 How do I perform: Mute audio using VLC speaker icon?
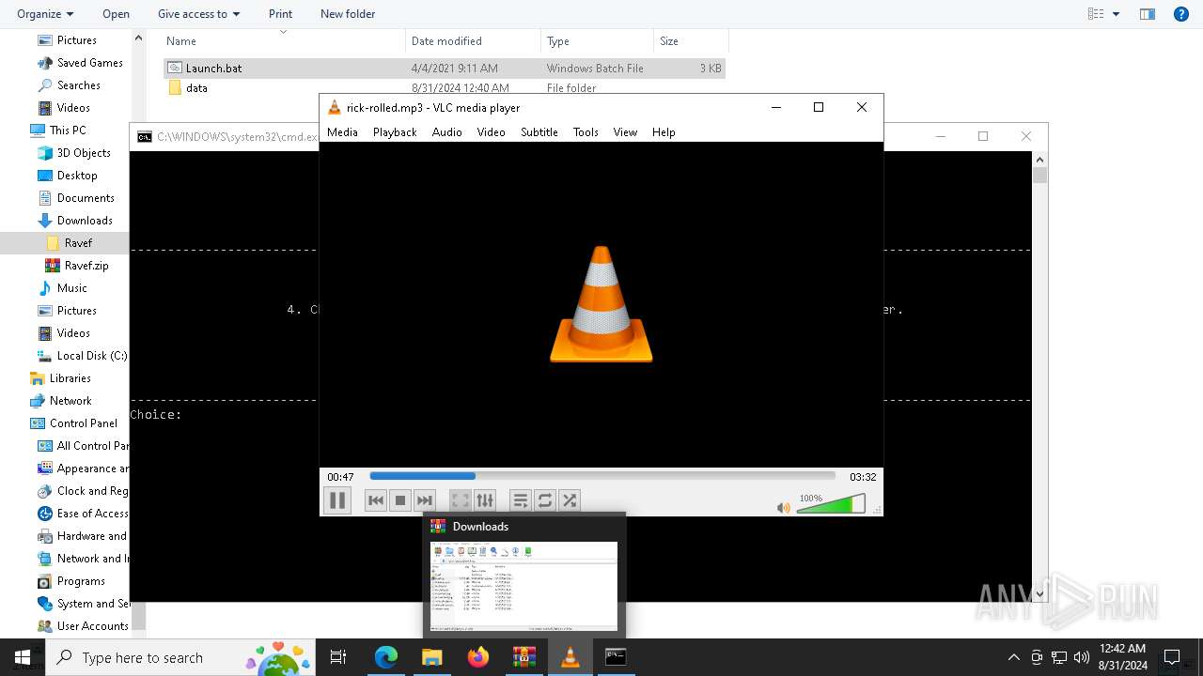(x=784, y=507)
